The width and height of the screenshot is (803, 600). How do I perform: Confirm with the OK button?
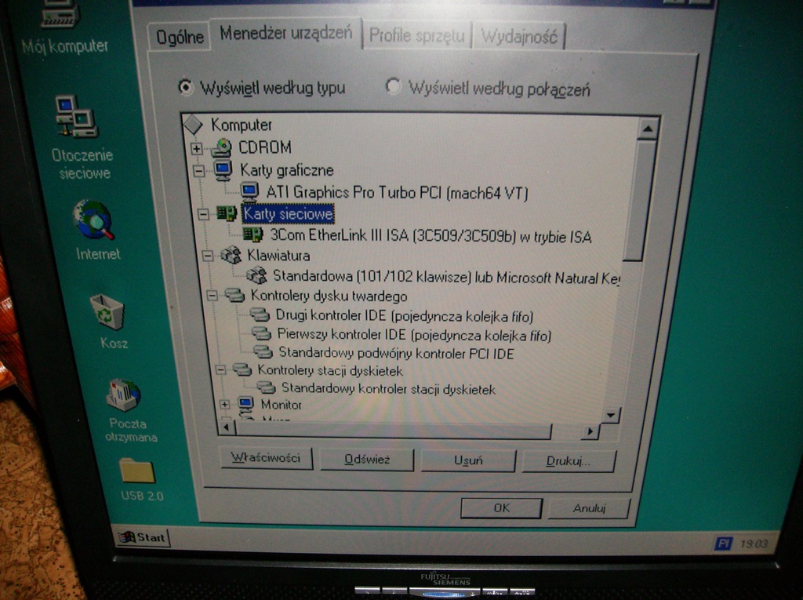pos(501,507)
